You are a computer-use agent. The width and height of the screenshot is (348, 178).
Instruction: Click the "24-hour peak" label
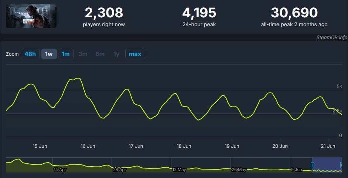point(199,24)
